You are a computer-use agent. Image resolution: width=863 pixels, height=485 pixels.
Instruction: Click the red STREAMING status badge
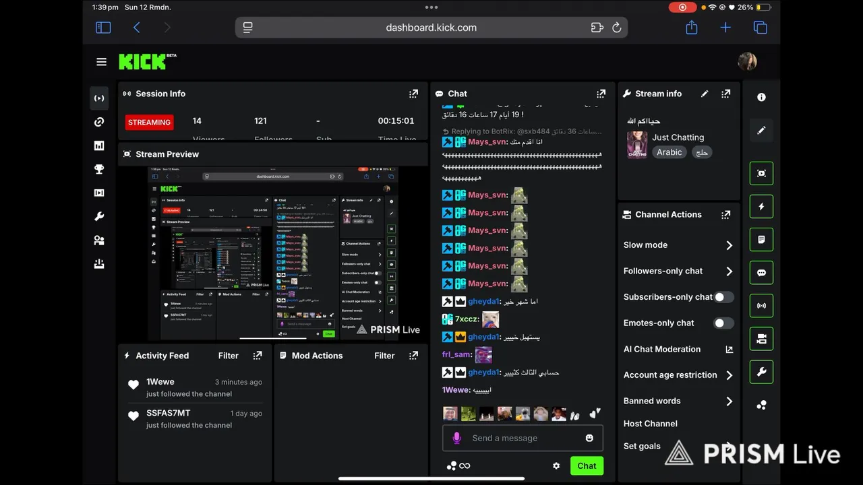pos(149,123)
